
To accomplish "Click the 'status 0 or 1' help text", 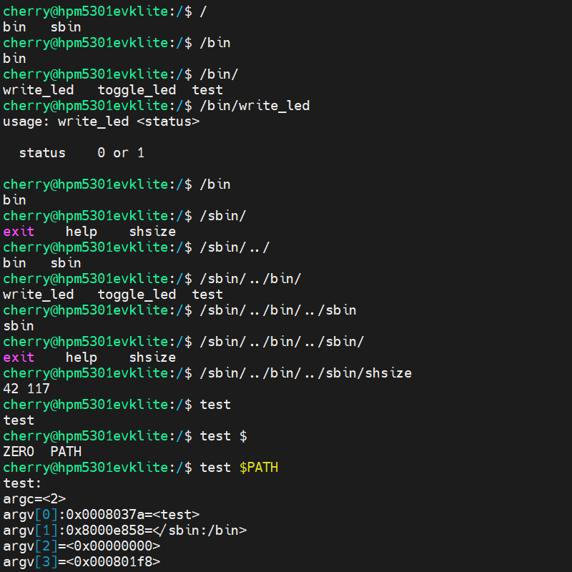I will coord(82,153).
